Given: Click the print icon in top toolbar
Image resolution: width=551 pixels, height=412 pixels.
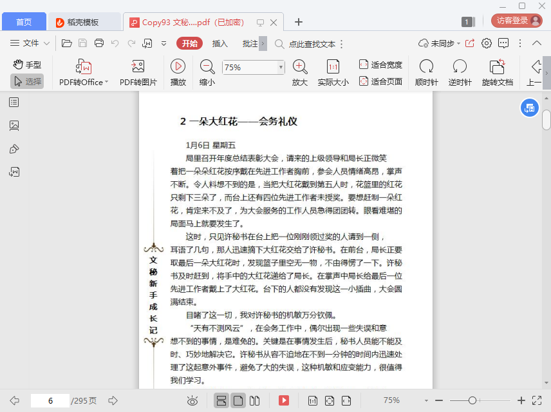Looking at the screenshot, I should point(99,44).
